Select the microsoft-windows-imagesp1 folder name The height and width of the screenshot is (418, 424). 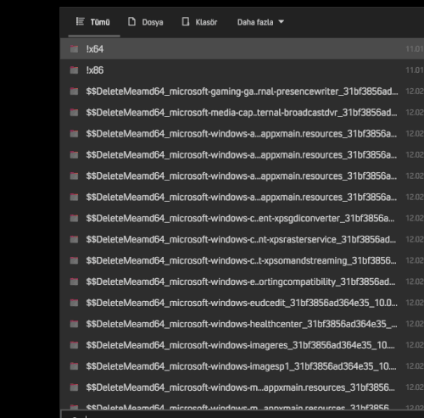(x=241, y=366)
